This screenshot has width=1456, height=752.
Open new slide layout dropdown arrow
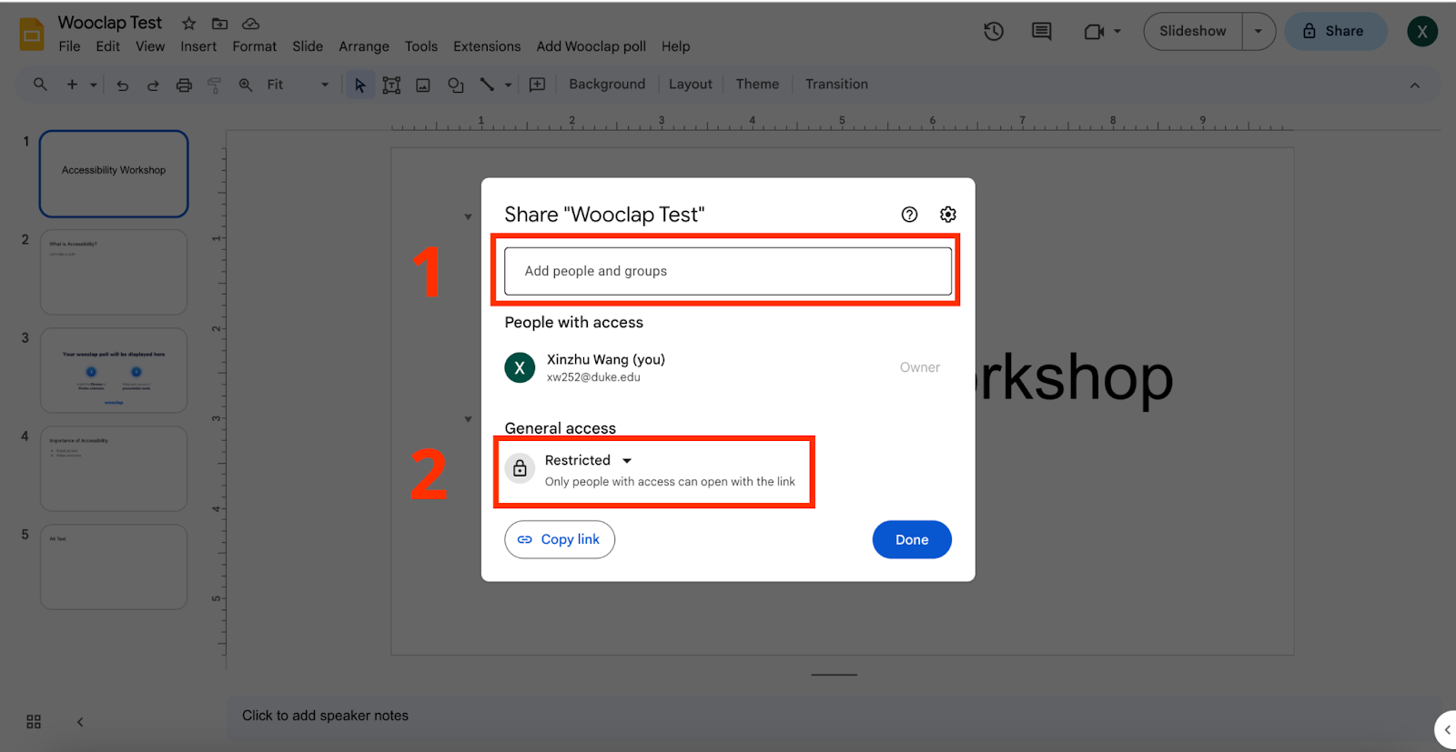coord(93,85)
